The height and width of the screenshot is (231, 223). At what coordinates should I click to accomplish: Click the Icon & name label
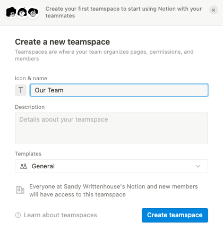(x=31, y=79)
